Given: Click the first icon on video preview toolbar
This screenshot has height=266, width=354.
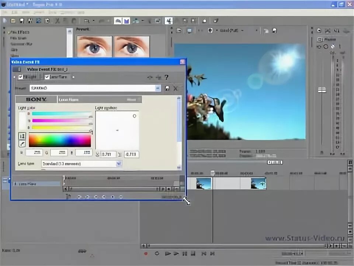Looking at the screenshot, I should point(179,30).
